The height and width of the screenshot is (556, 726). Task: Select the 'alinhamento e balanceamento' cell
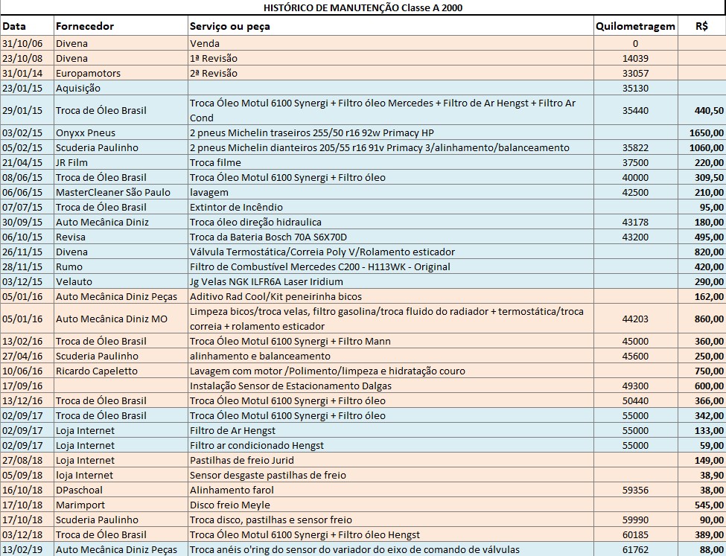tap(391, 356)
